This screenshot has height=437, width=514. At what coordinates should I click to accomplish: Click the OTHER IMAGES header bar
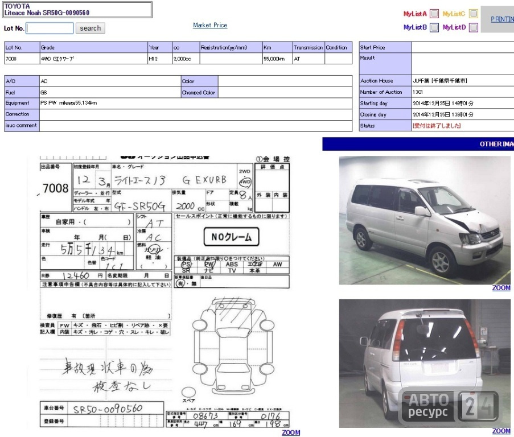click(x=418, y=144)
